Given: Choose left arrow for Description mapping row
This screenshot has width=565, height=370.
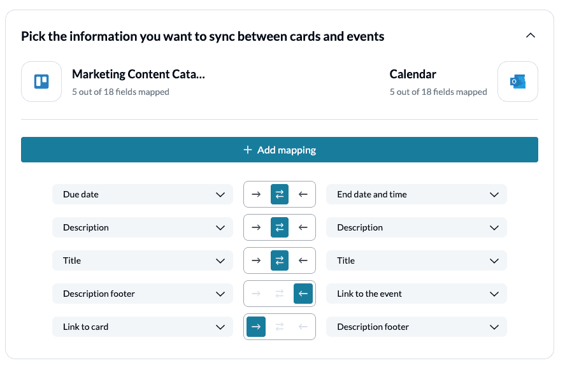Looking at the screenshot, I should point(303,227).
